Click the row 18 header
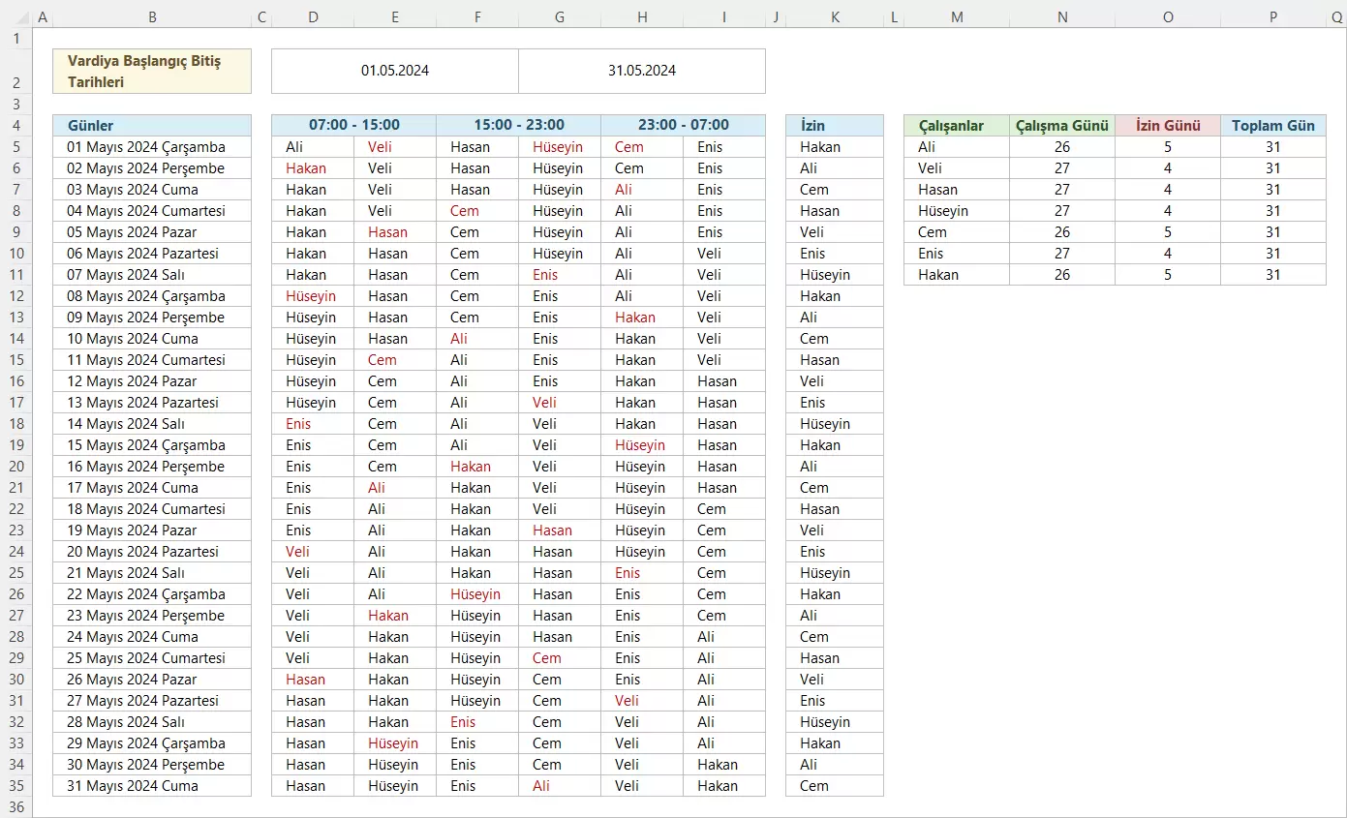Viewport: 1347px width, 818px height. tap(15, 424)
